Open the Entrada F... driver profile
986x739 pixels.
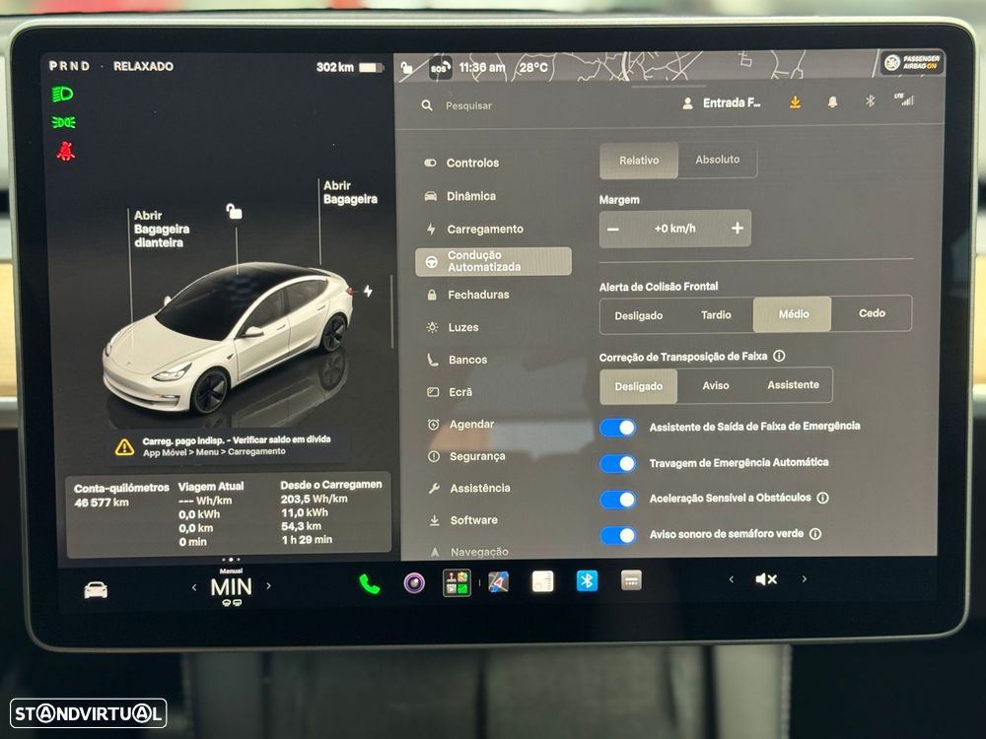[x=722, y=103]
